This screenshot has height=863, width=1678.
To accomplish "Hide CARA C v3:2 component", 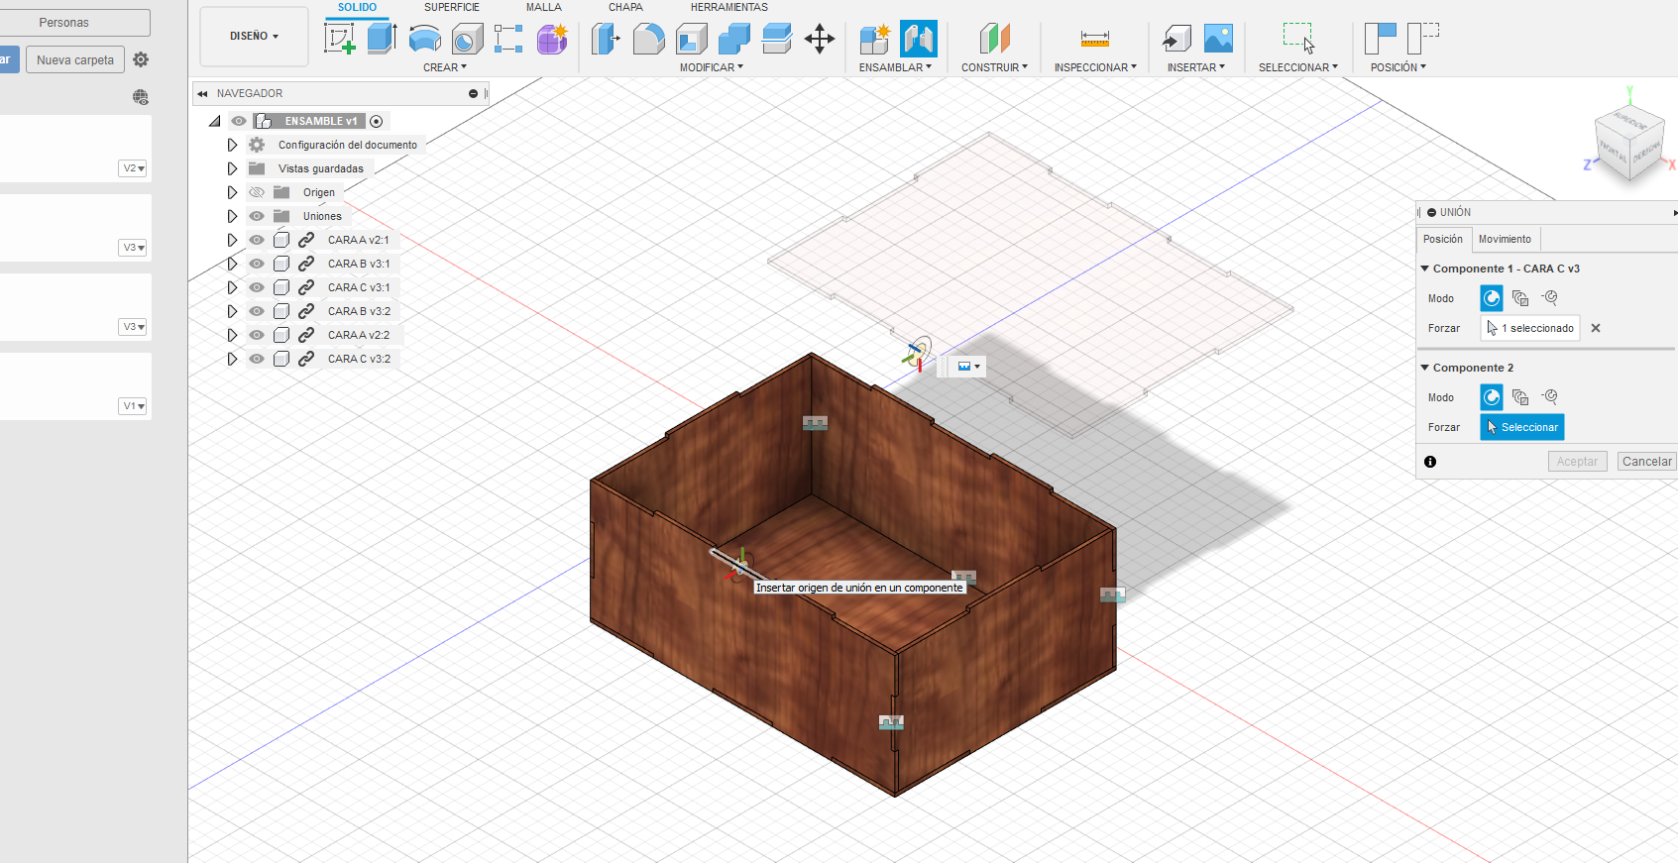I will pos(257,359).
